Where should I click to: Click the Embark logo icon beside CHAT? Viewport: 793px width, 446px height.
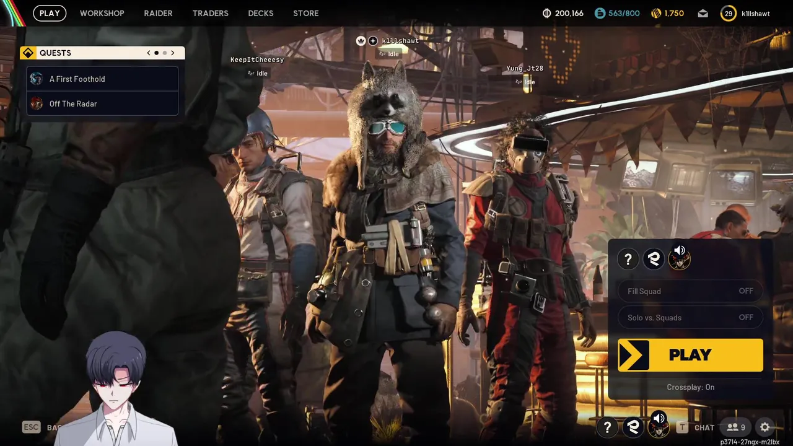pos(633,427)
